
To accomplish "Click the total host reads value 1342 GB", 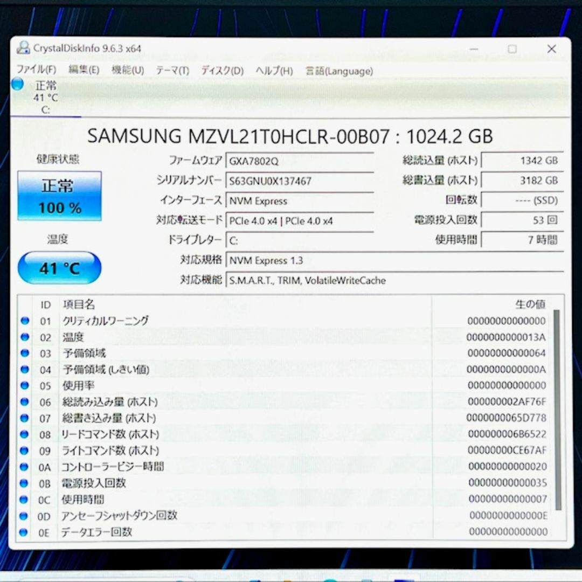I will [522, 161].
